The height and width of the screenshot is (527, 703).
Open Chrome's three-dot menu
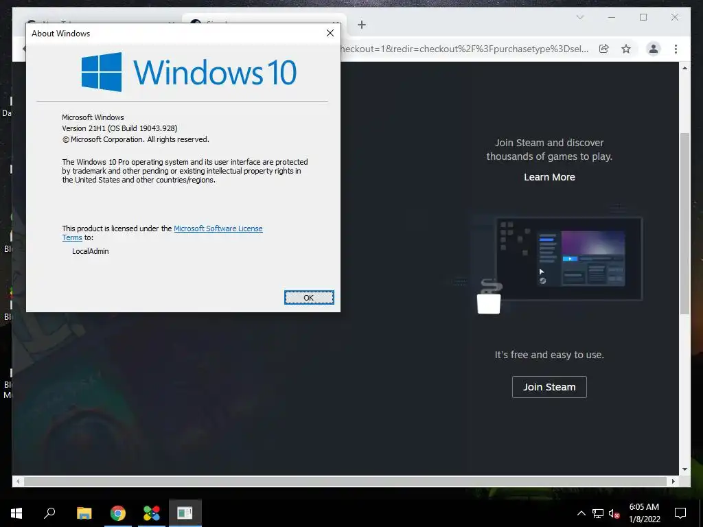pyautogui.click(x=676, y=49)
